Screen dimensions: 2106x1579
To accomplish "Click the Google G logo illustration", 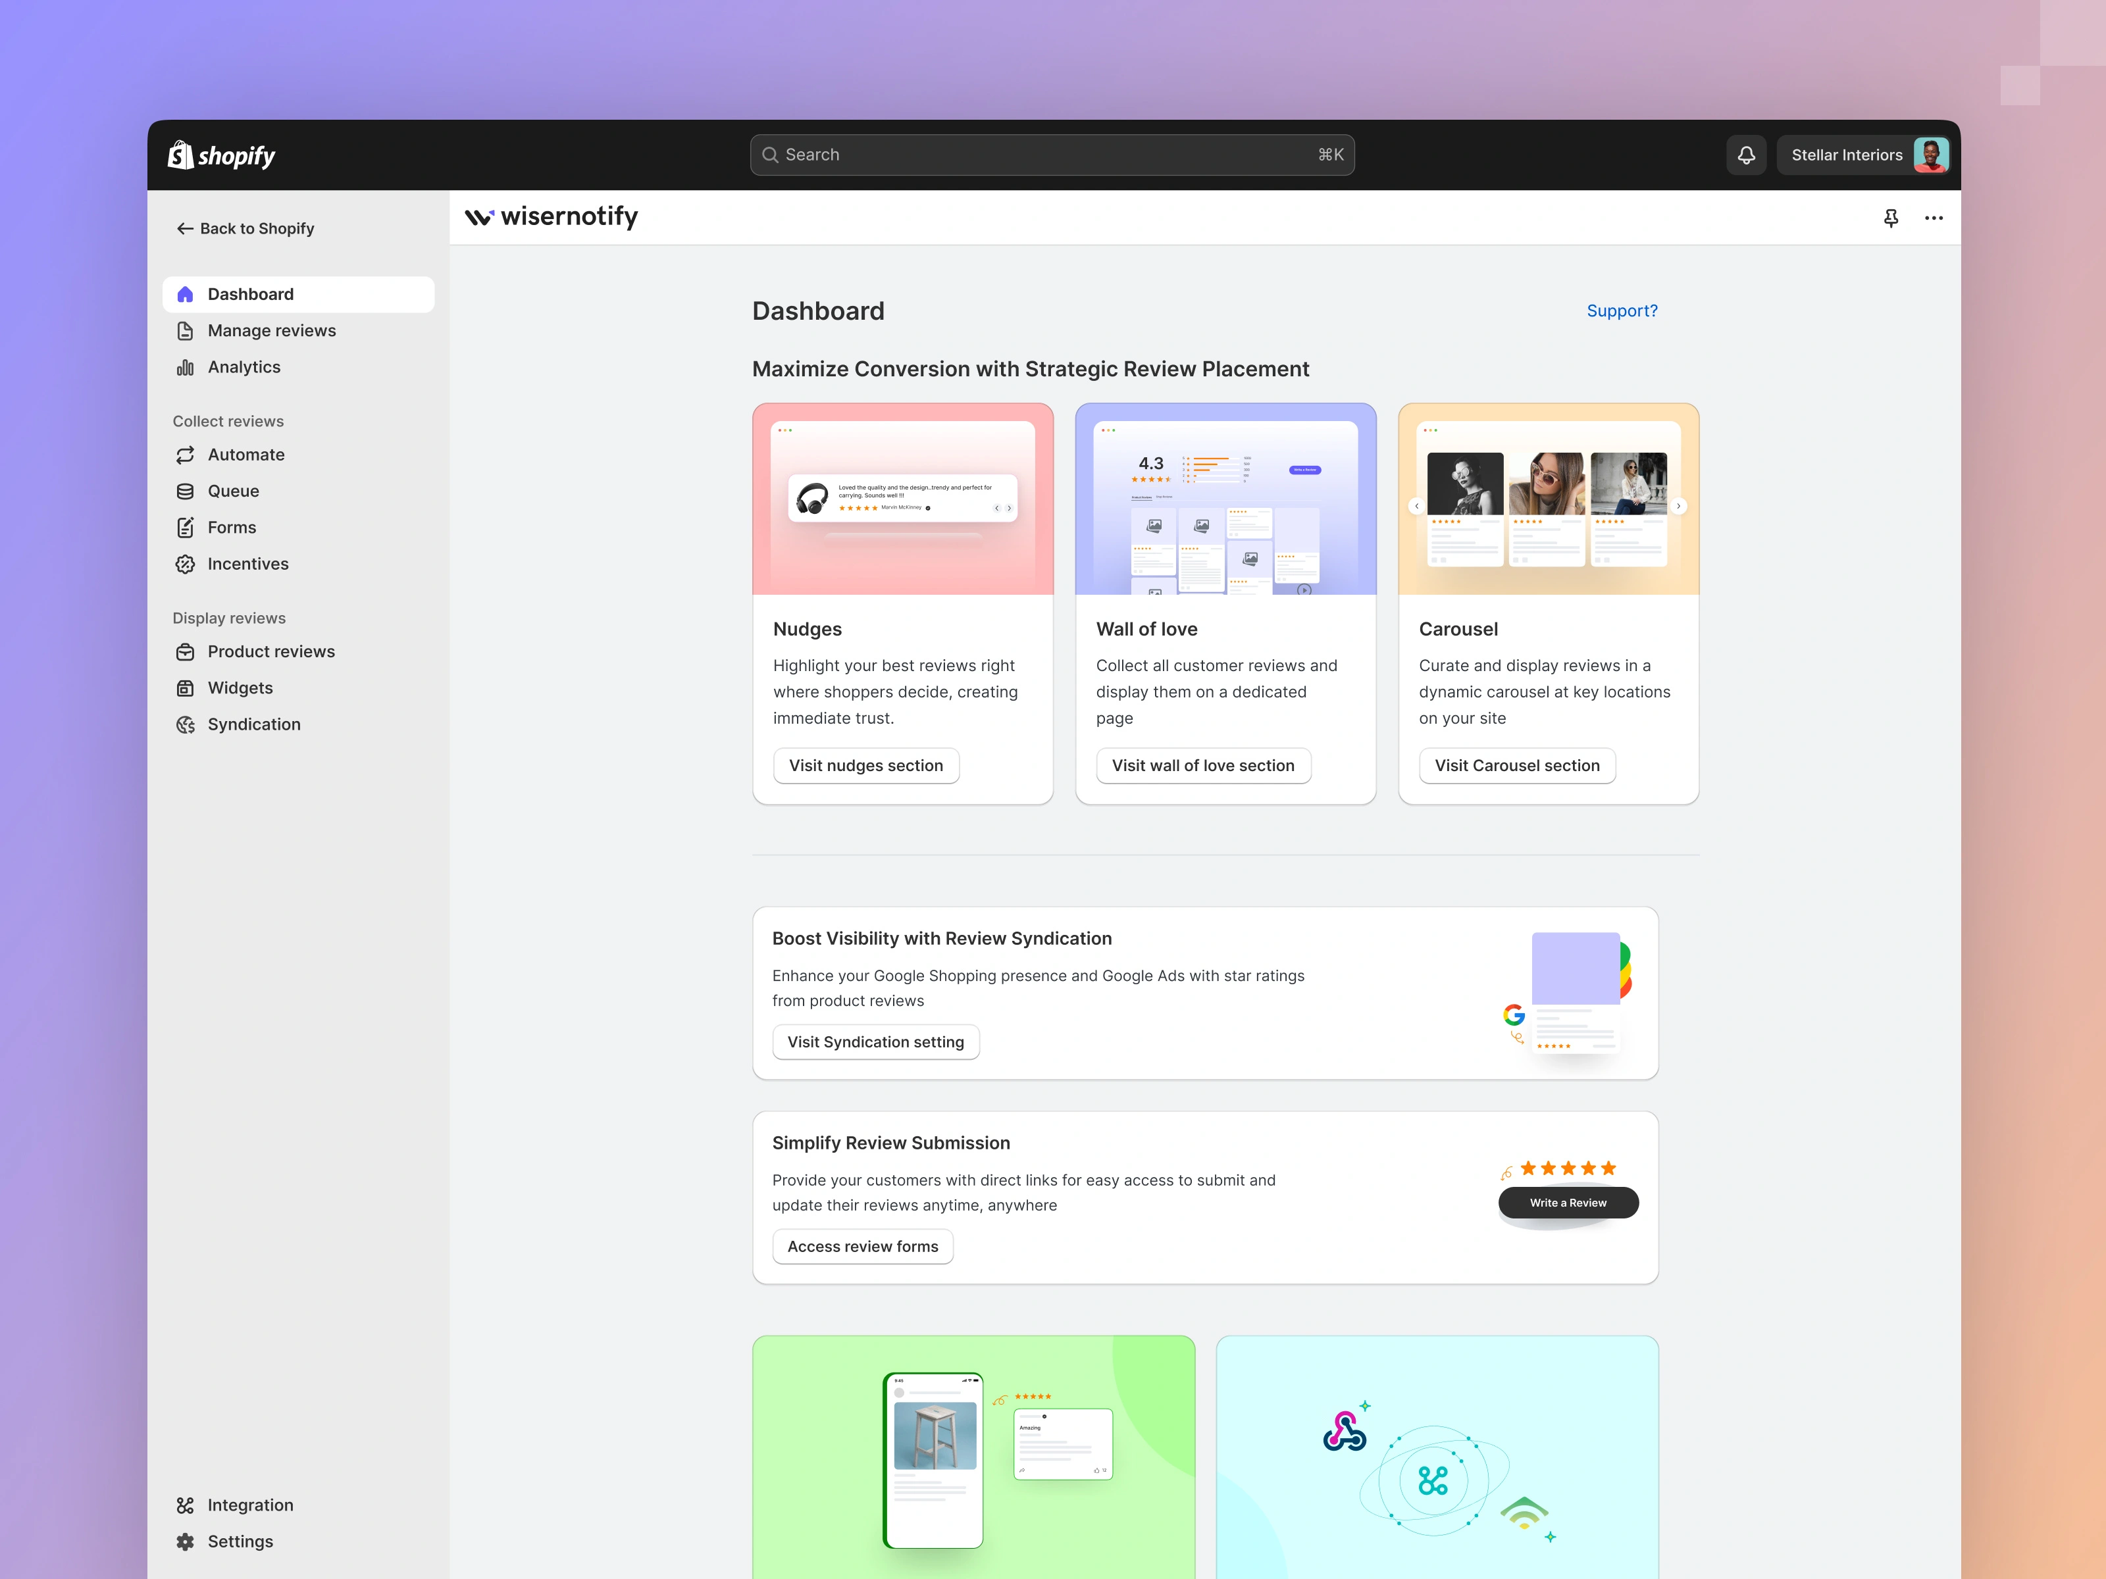I will point(1514,1015).
